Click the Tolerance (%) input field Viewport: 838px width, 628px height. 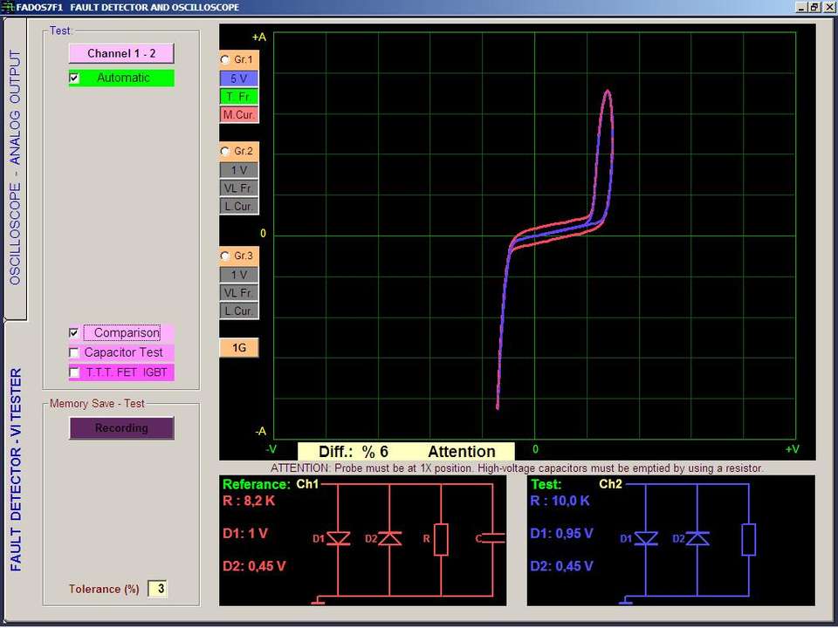157,589
